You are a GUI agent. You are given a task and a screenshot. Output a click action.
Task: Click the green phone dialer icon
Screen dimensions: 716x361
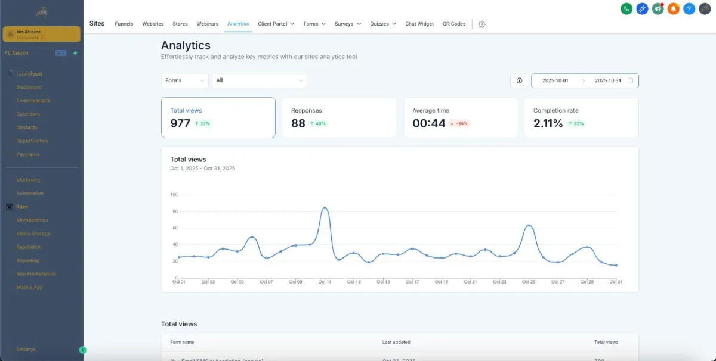[x=626, y=9]
